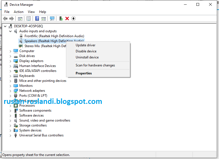Expand the IDE ATA/ATAPI controllers category
This screenshot has width=219, height=159.
(x=10, y=71)
